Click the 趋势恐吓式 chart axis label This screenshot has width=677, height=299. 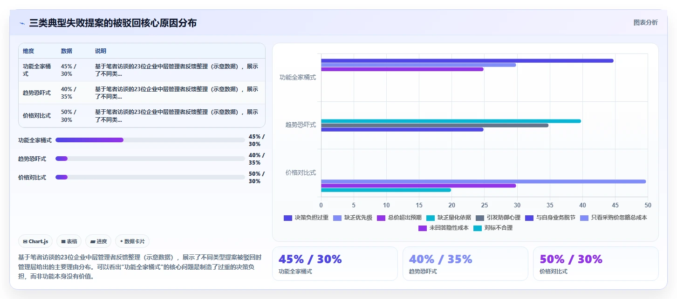point(301,125)
